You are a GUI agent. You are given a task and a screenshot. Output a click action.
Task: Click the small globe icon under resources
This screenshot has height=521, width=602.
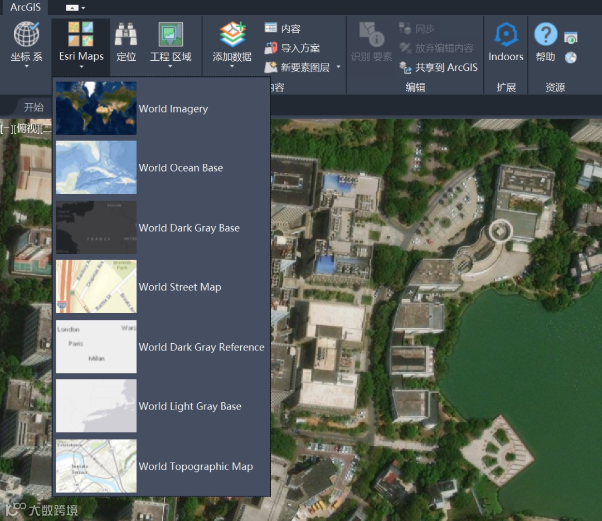[571, 57]
